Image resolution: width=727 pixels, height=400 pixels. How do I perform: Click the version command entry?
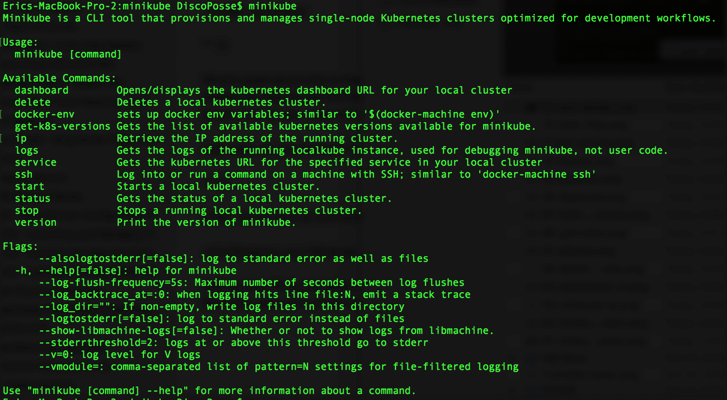tap(36, 222)
